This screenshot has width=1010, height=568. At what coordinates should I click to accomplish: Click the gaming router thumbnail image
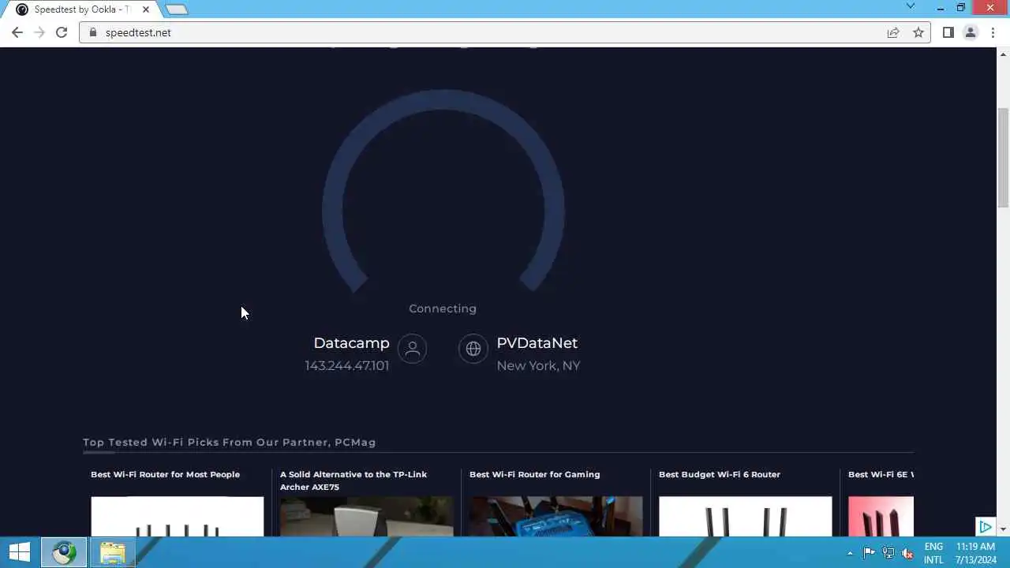pos(555,516)
